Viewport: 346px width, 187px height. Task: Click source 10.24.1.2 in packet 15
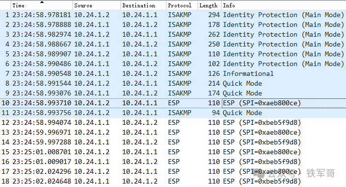click(x=92, y=152)
